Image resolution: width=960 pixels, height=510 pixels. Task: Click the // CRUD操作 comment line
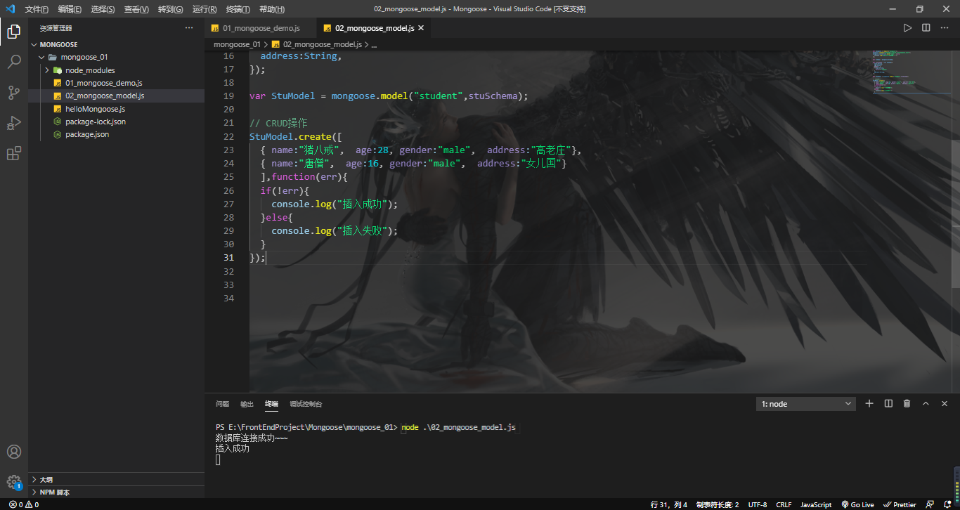click(x=278, y=123)
